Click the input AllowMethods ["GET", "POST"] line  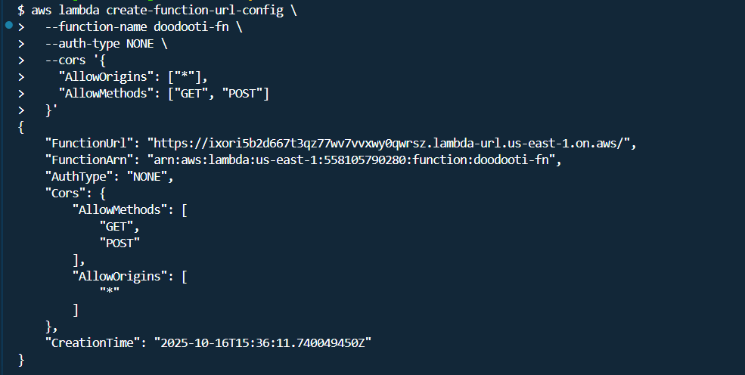tap(163, 93)
